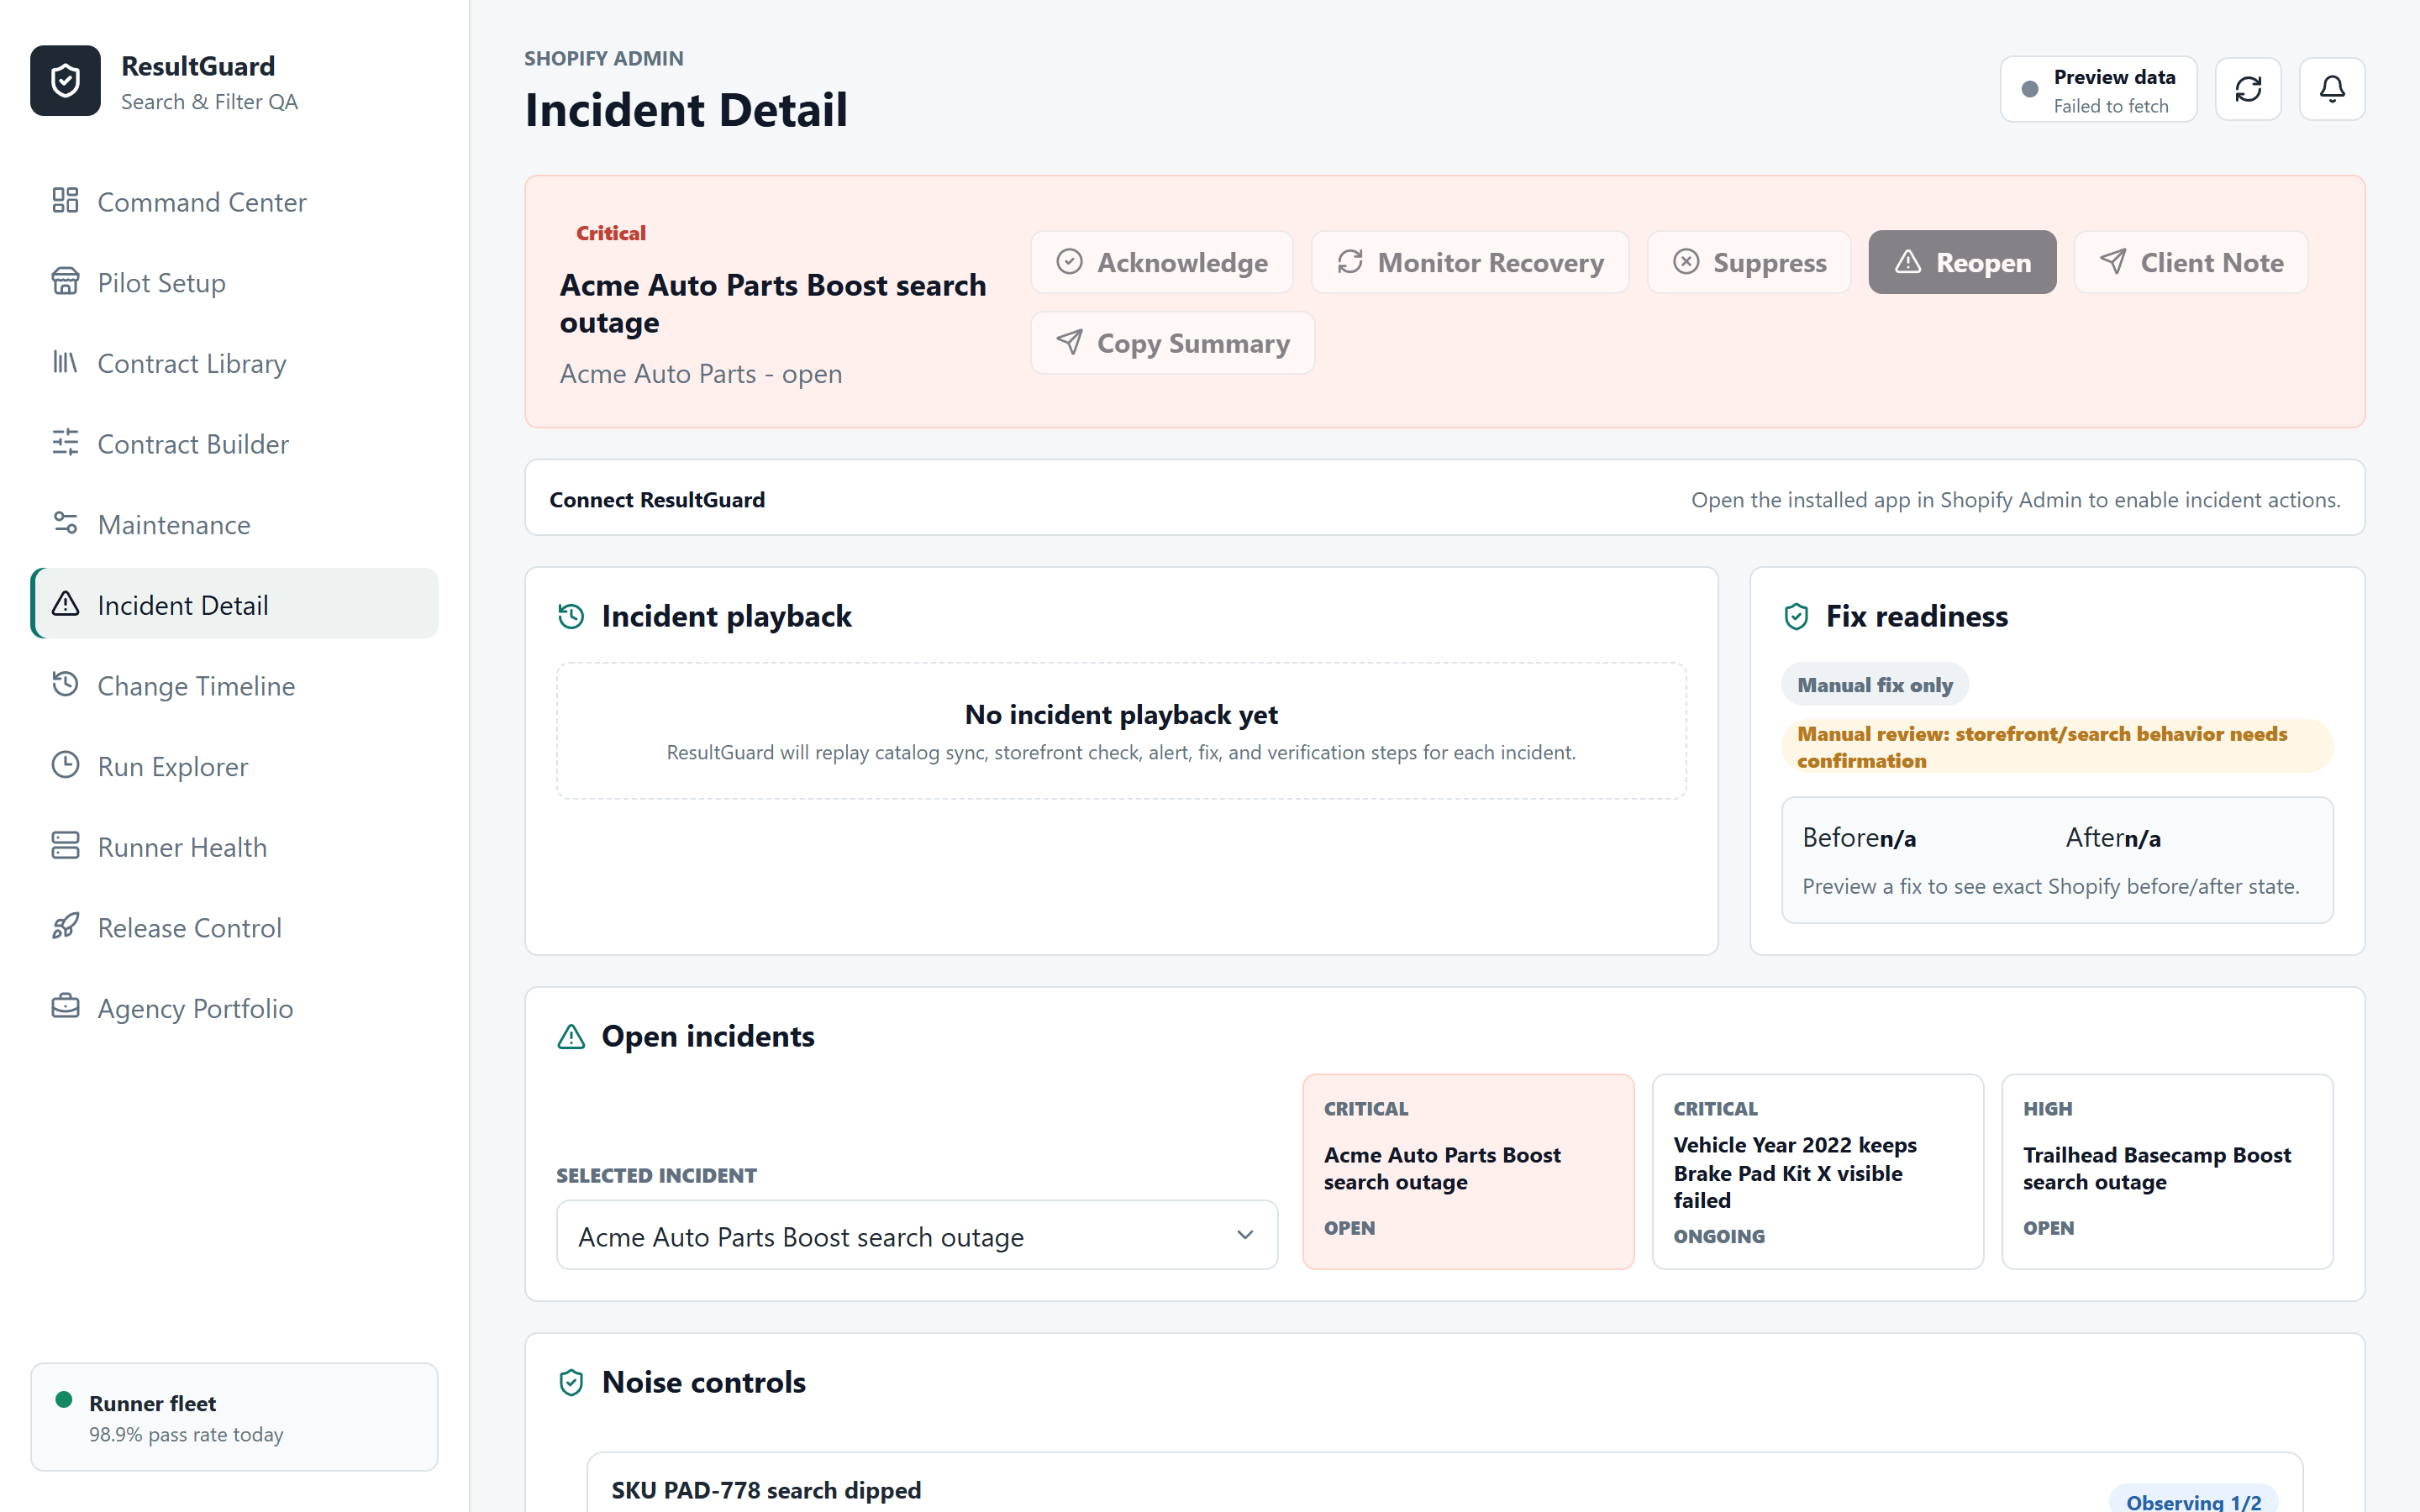Click the Fix readiness shield icon
This screenshot has width=2420, height=1512.
pos(1796,616)
